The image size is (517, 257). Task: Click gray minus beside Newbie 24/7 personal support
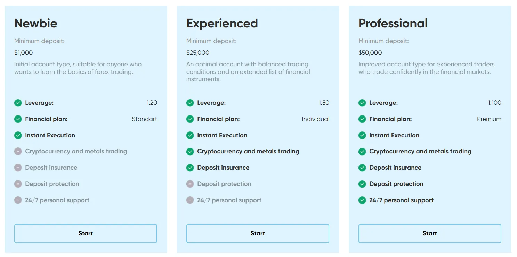tap(18, 200)
